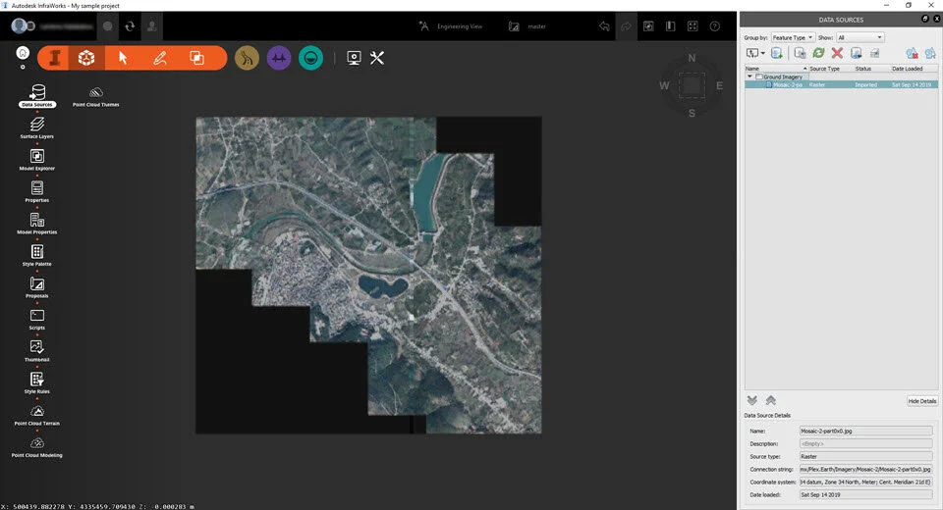Click the Name field in Data Source Details
The image size is (943, 510).
coord(865,430)
